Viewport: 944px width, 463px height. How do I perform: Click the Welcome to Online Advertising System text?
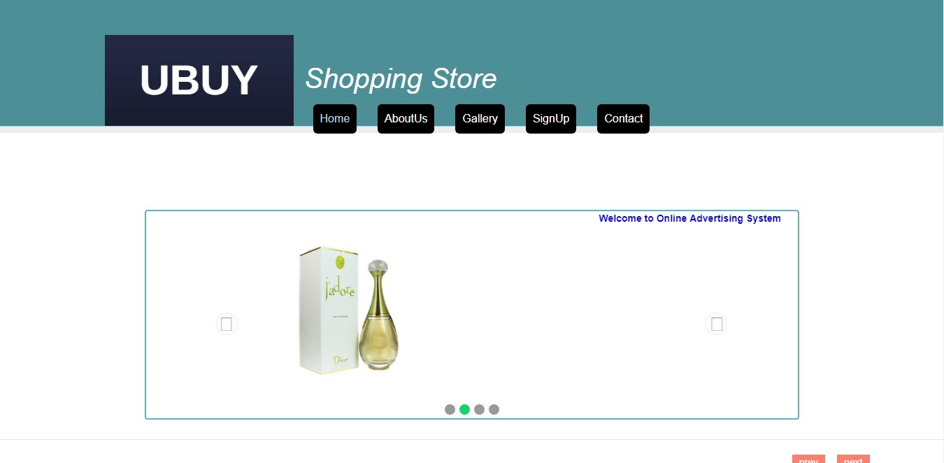[689, 218]
